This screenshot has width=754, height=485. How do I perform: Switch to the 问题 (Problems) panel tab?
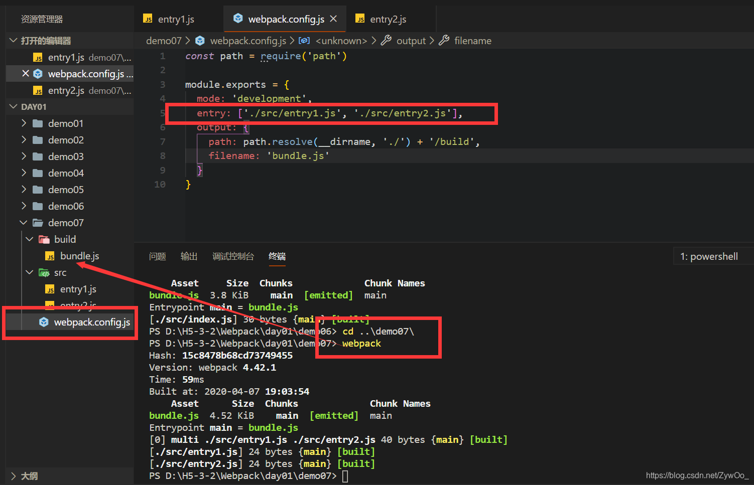[x=158, y=256]
